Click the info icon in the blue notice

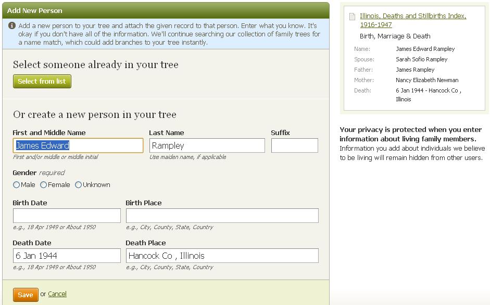12,25
